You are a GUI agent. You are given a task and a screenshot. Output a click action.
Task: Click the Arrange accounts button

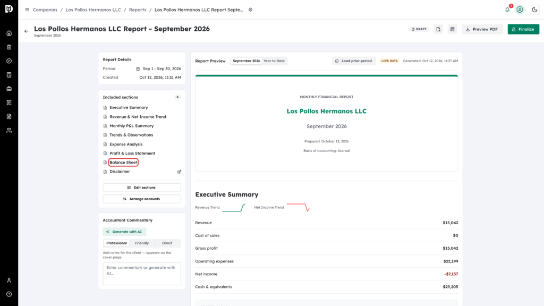[x=142, y=199]
